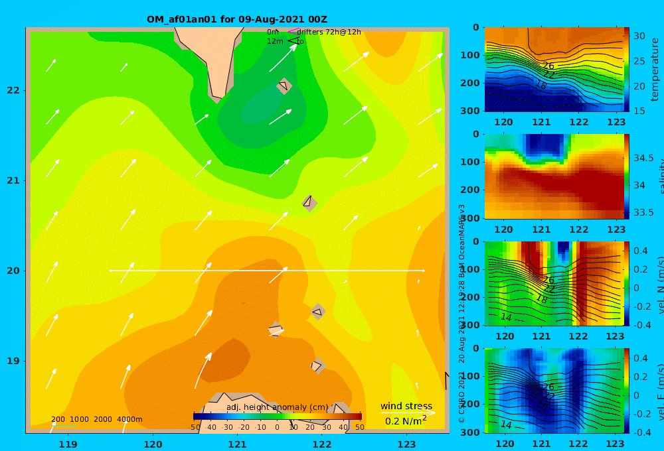Click the 'temperature' axis label
664x451 pixels.
point(655,70)
